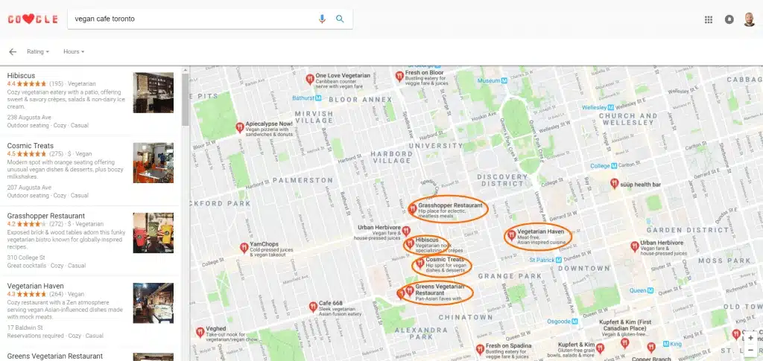Select the Apiecalypse Now! map pin
763x361 pixels.
point(239,127)
